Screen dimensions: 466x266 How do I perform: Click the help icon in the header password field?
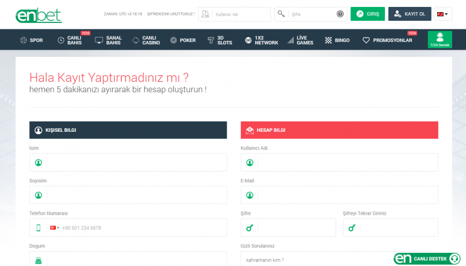click(x=340, y=14)
